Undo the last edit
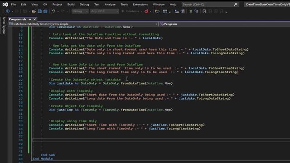This screenshot has height=163, width=290. pos(53,11)
